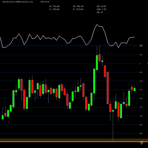Click the 785 price axis label
Viewport: 148px width, 148px height.
141,90
